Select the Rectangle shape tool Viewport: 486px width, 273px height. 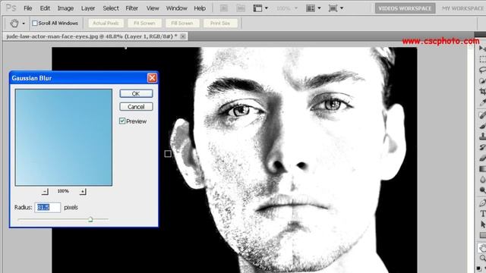pos(482,235)
